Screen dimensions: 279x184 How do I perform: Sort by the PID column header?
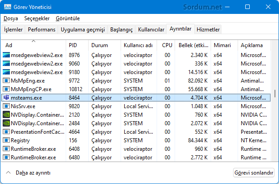(x=77, y=45)
